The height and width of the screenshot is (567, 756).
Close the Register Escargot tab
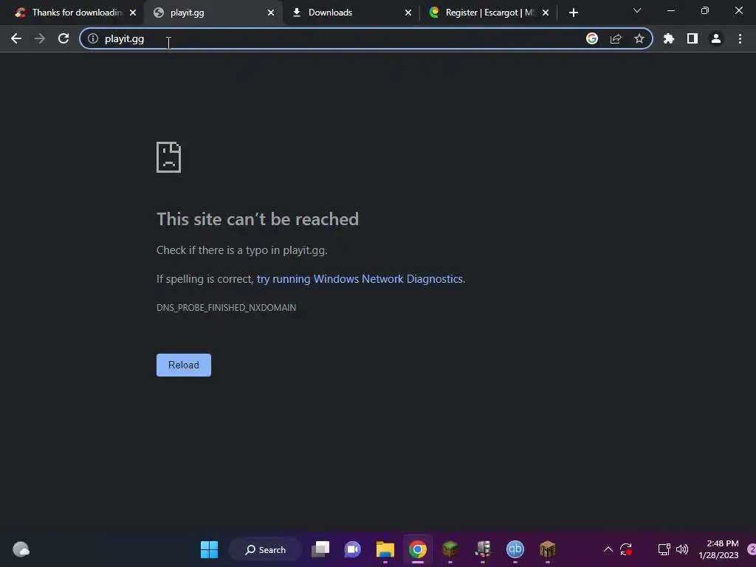[x=546, y=13]
